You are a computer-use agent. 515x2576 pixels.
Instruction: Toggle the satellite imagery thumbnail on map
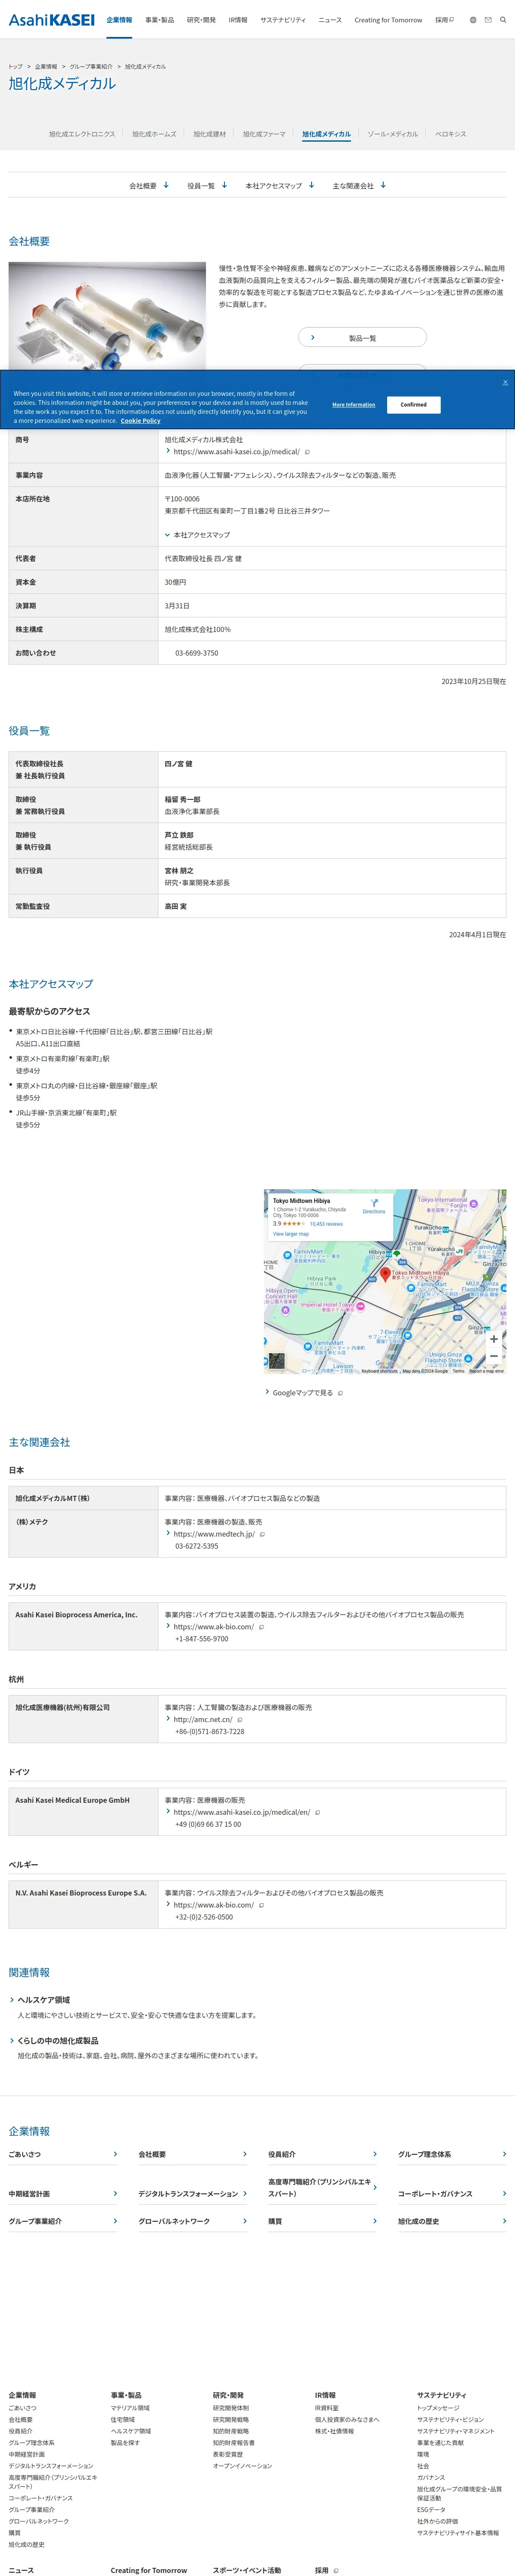point(277,1360)
